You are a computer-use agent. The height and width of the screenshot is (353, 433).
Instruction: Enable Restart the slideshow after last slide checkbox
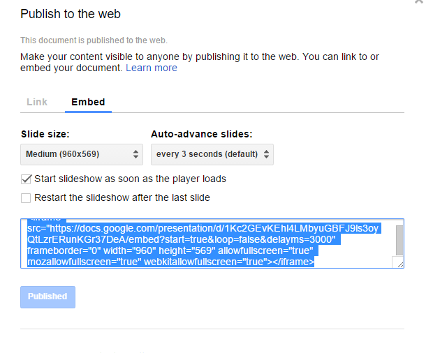(x=26, y=198)
